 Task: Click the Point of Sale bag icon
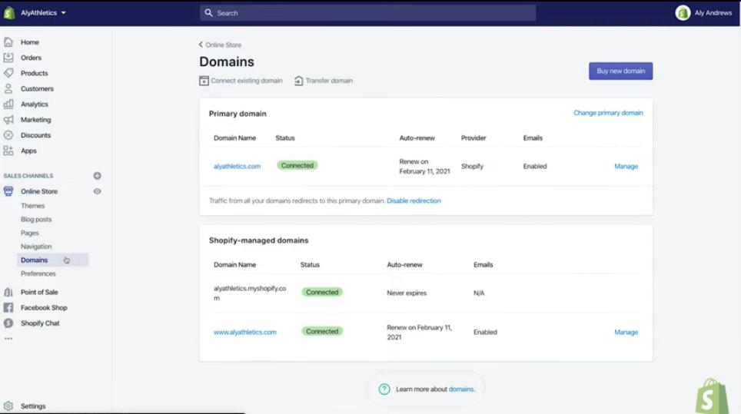click(8, 292)
